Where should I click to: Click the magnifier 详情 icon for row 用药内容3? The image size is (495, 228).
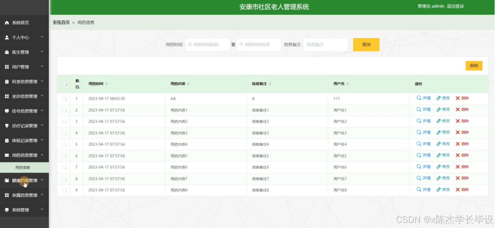click(419, 133)
